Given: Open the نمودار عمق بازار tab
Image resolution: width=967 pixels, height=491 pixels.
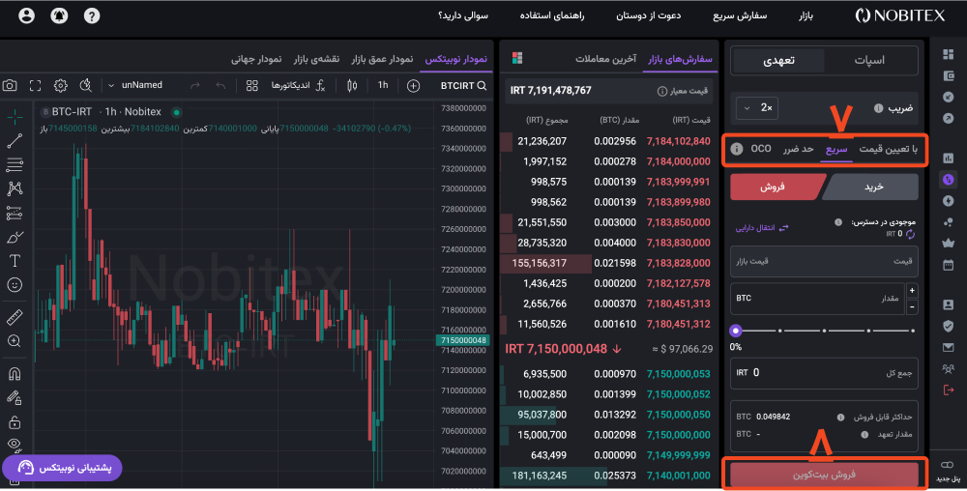Looking at the screenshot, I should pos(384,59).
